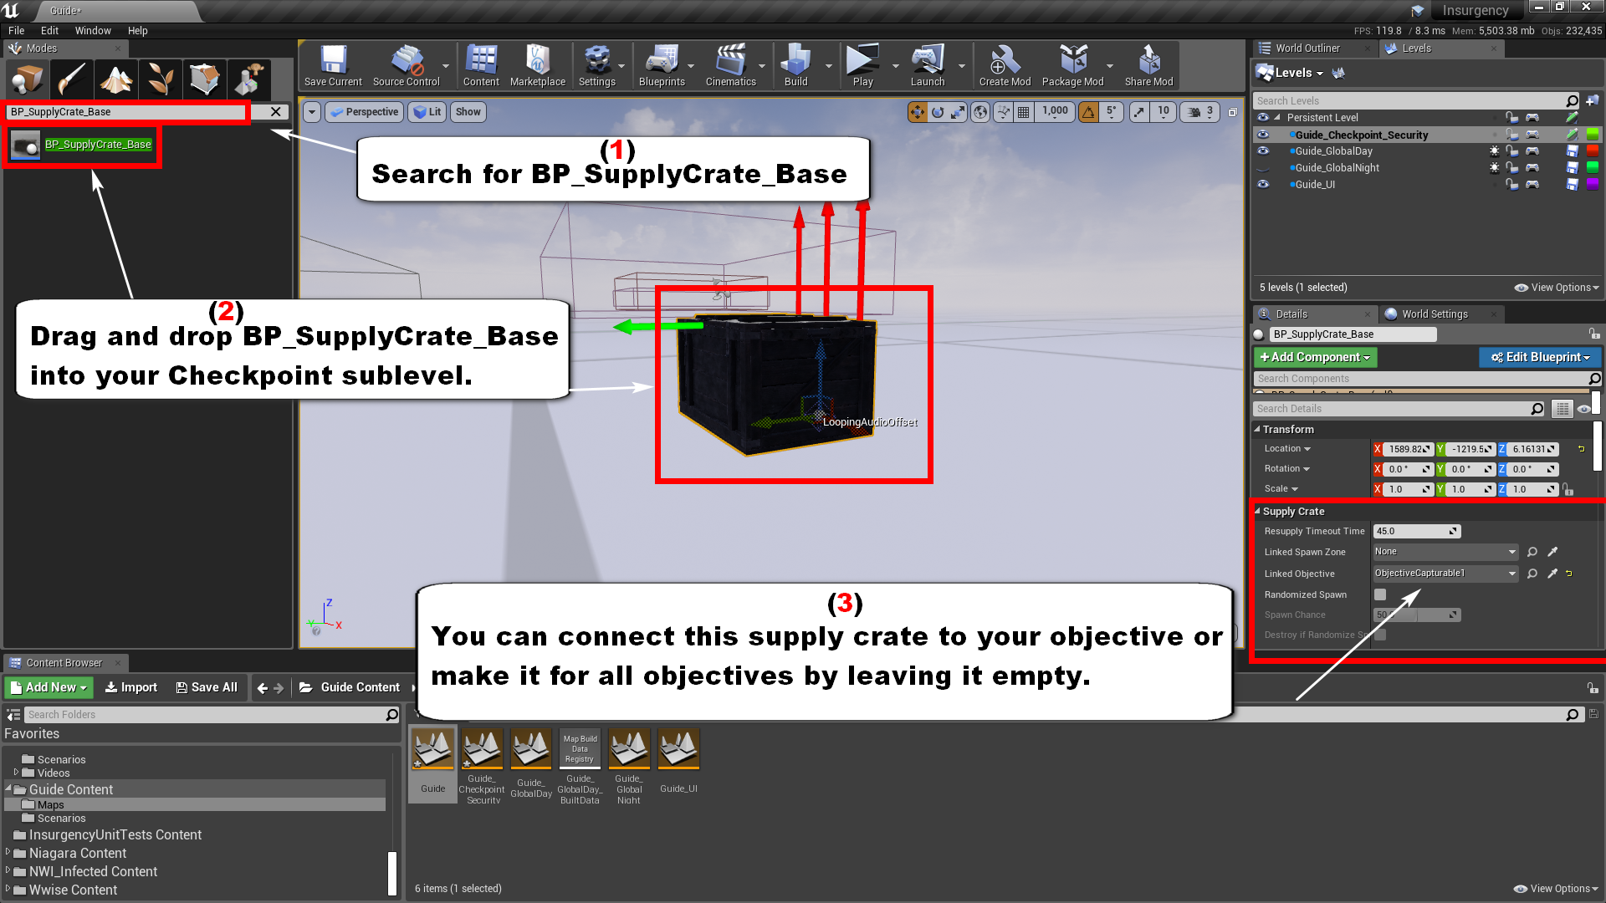Image resolution: width=1606 pixels, height=903 pixels.
Task: Select Place mode icon in Modes panel
Action: pos(28,79)
